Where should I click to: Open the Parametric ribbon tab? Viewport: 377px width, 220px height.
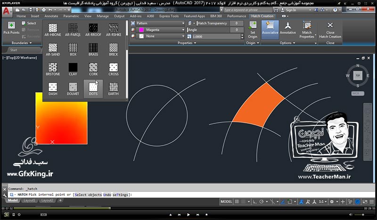tap(71, 16)
